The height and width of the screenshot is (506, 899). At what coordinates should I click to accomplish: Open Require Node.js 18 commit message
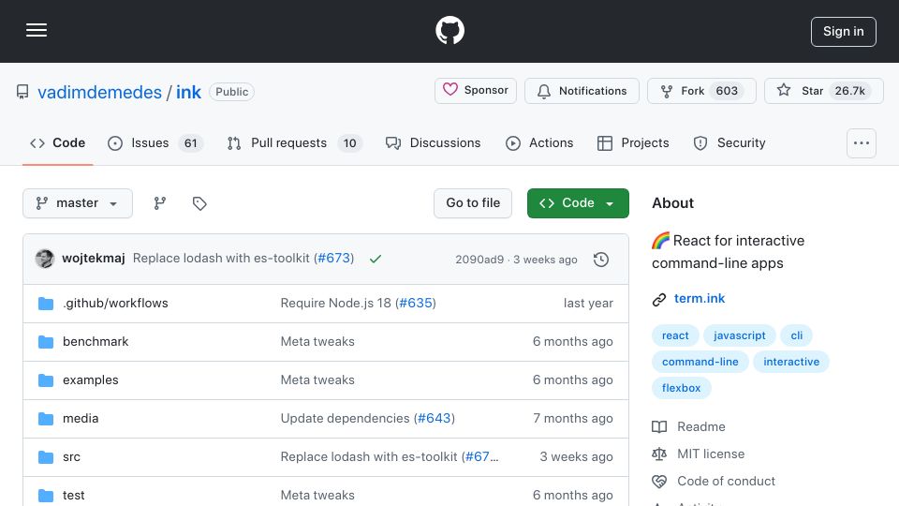coord(335,303)
